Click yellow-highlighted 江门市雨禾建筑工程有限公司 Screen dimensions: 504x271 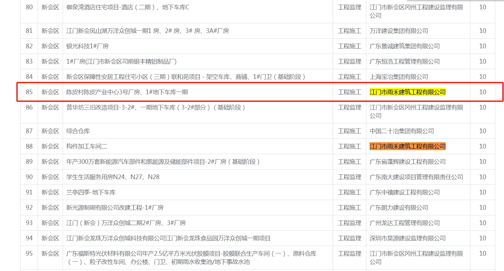(x=408, y=92)
